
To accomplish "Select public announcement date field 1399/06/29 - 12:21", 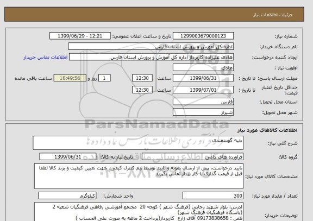I will coord(80,36).
